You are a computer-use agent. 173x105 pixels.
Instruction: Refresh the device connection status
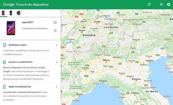point(55,30)
